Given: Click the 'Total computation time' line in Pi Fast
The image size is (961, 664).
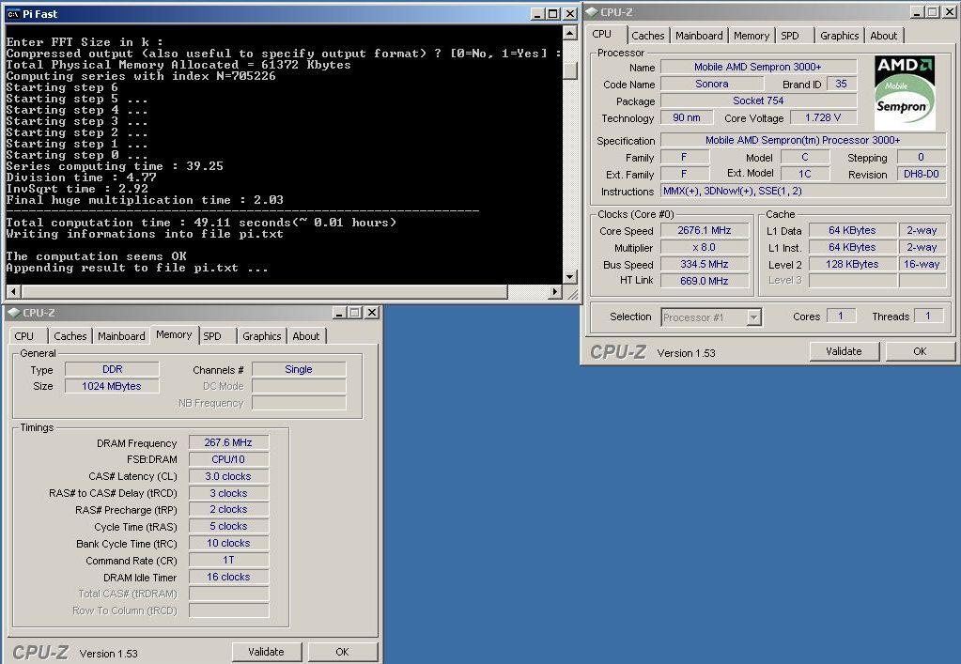Looking at the screenshot, I should pyautogui.click(x=201, y=223).
